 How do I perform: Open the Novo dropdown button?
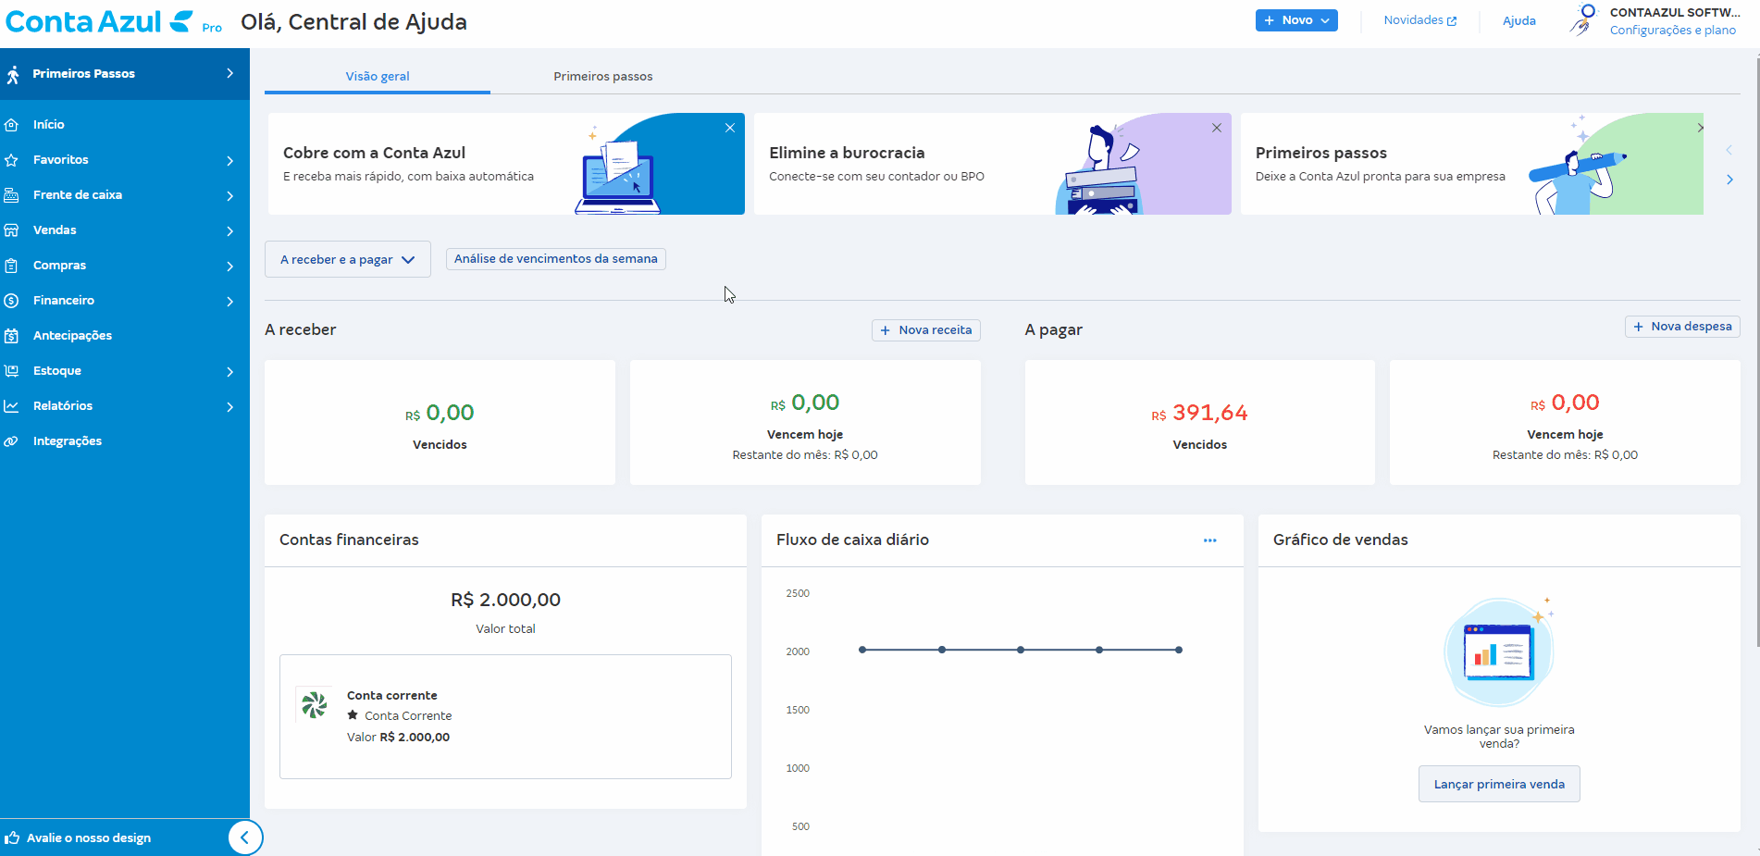[1296, 20]
